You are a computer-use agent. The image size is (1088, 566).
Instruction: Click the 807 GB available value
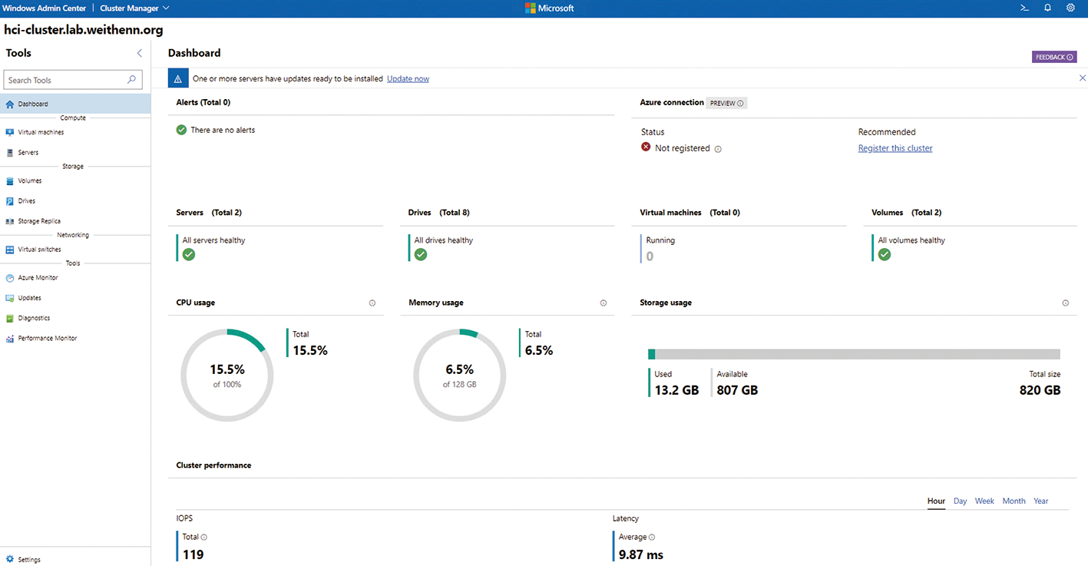[737, 390]
